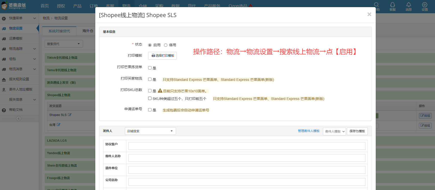Viewport: 435px width, 190px height.
Task: Expand the Temu半托管线上物流 group
Action: (x=62, y=70)
